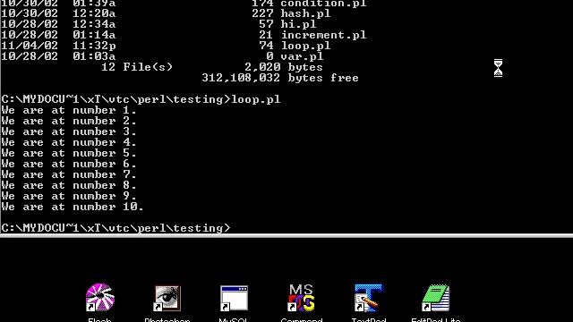Click the line 'We are at number 3.'
The image size is (573, 322).
click(x=69, y=131)
